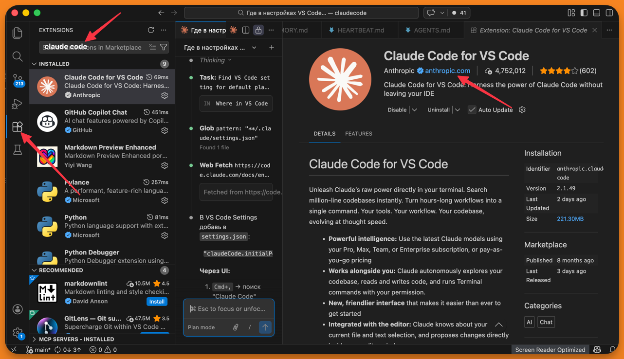The width and height of the screenshot is (624, 359).
Task: Toggle the editor lock icon in Claude tab
Action: coord(258,30)
